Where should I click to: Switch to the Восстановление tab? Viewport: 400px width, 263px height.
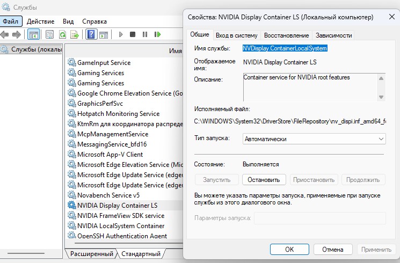click(286, 35)
